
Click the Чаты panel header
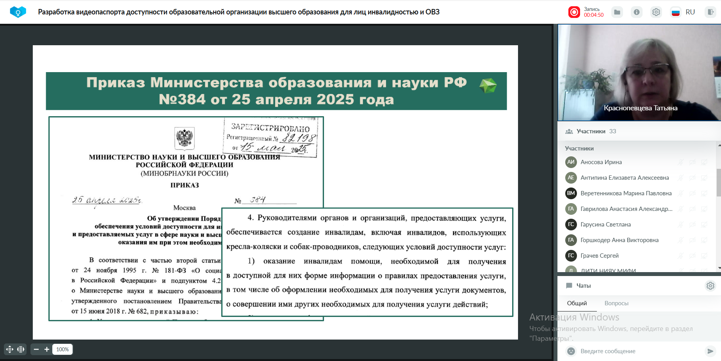pos(639,286)
